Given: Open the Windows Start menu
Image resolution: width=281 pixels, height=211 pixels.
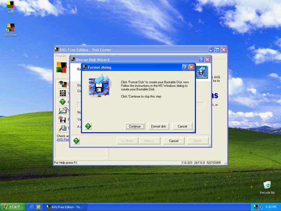Looking at the screenshot, I should pos(13,207).
